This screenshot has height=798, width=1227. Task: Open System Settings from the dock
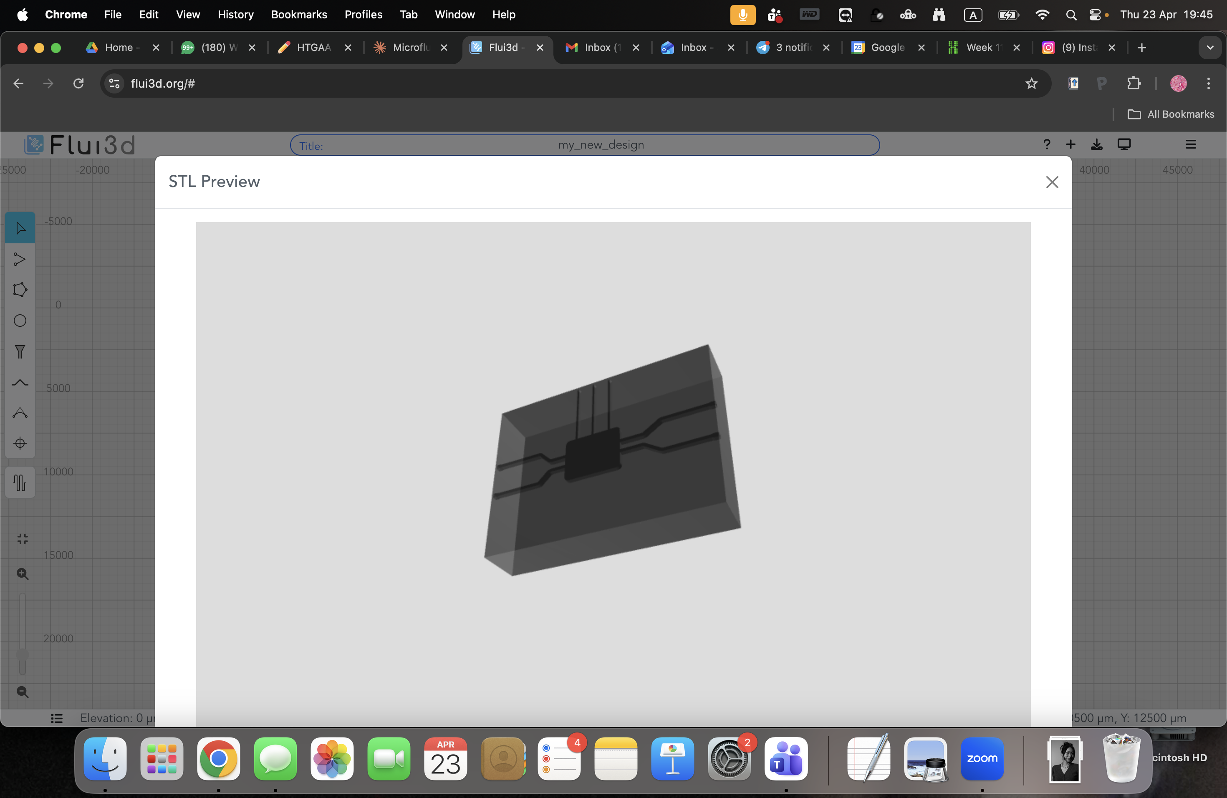pos(729,758)
